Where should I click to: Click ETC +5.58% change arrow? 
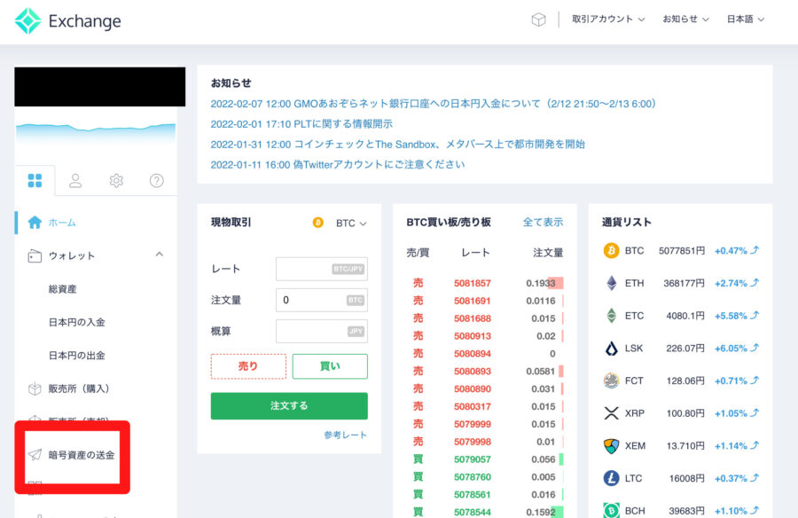755,315
